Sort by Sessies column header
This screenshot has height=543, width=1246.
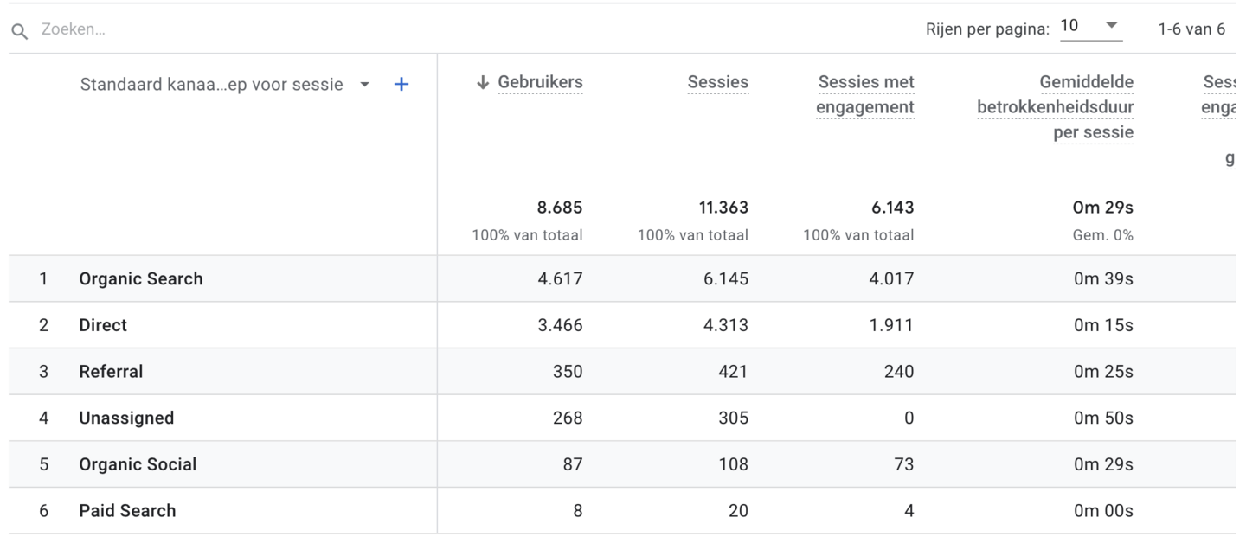[x=717, y=82]
